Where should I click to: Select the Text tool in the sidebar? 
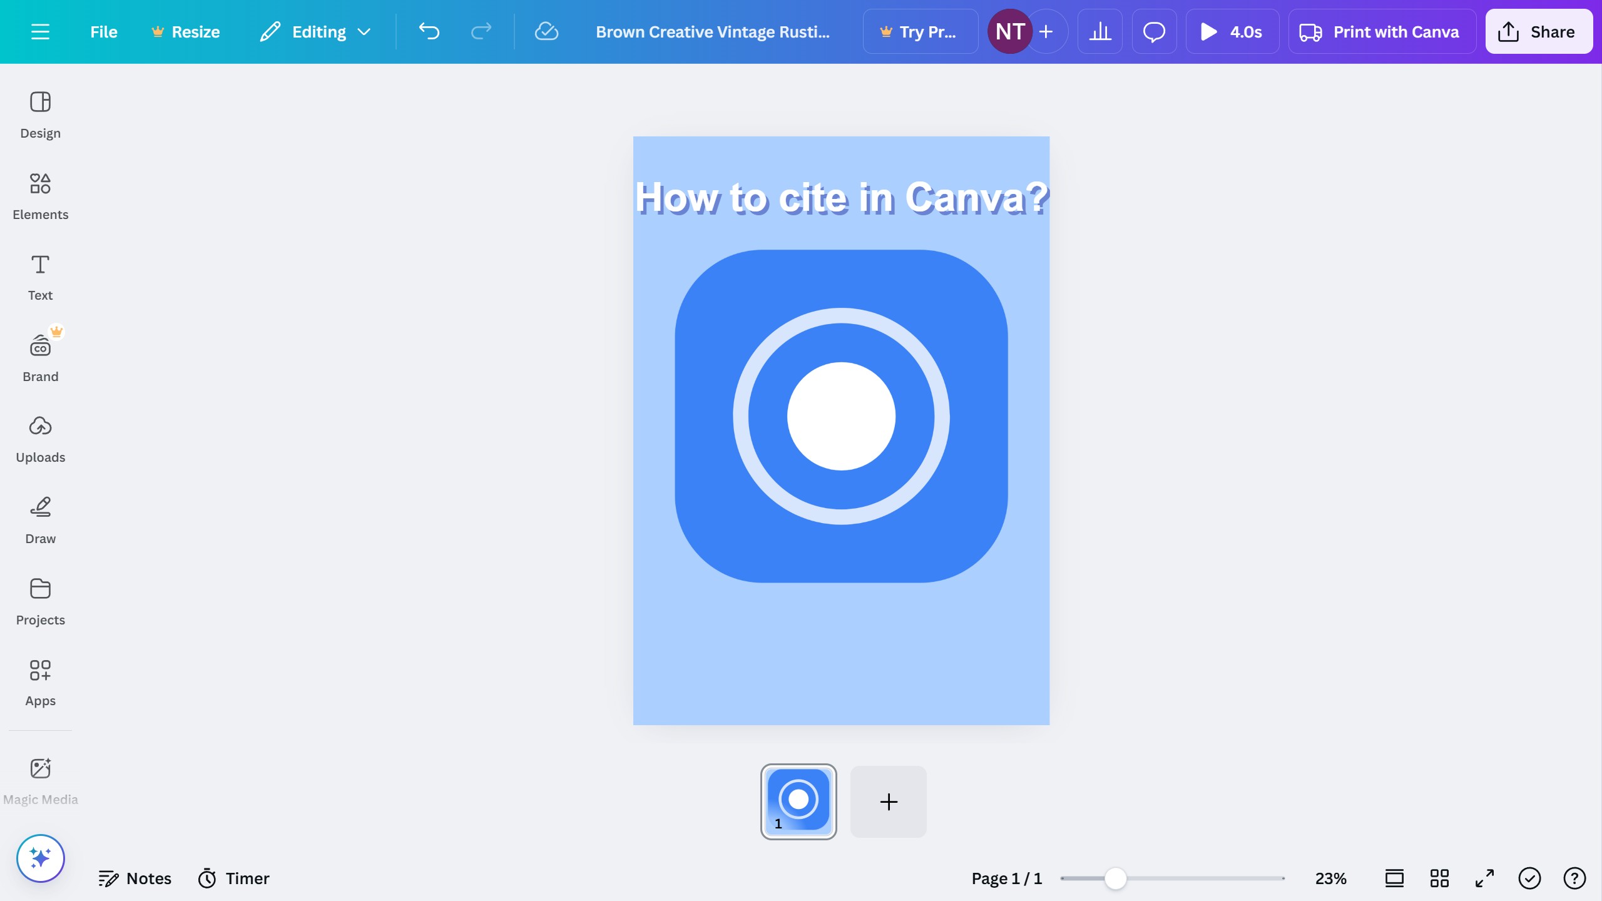click(x=40, y=275)
